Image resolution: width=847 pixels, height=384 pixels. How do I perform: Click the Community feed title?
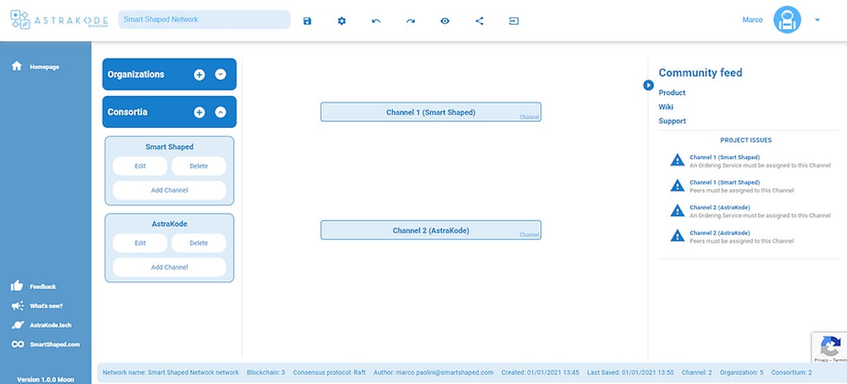pyautogui.click(x=700, y=73)
